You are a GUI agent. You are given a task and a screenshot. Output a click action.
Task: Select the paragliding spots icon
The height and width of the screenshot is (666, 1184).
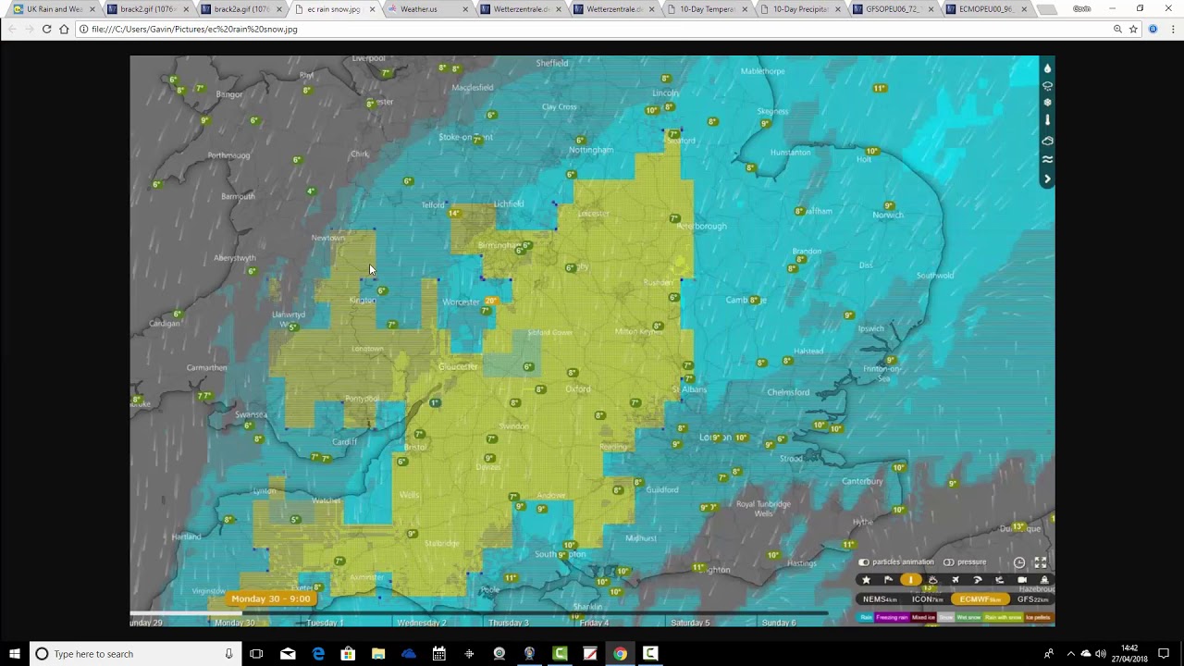(978, 580)
